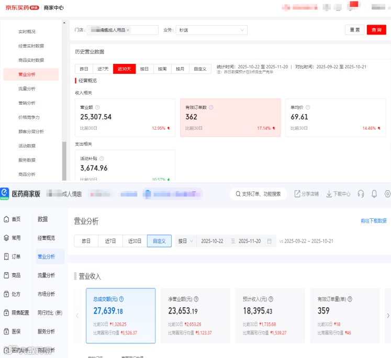
Task: Click help icon next to 单均价
Action: pyautogui.click(x=308, y=107)
